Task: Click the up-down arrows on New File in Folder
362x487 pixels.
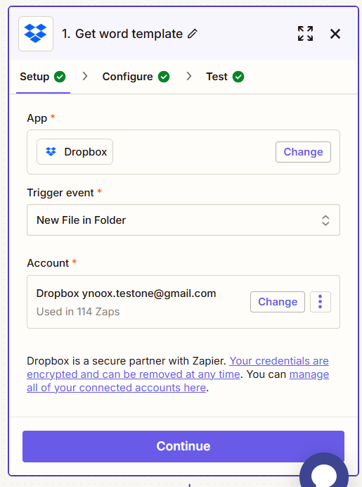Action: 325,220
